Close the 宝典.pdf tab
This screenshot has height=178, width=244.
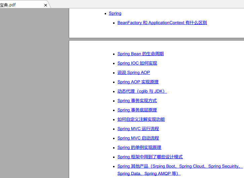46,5
